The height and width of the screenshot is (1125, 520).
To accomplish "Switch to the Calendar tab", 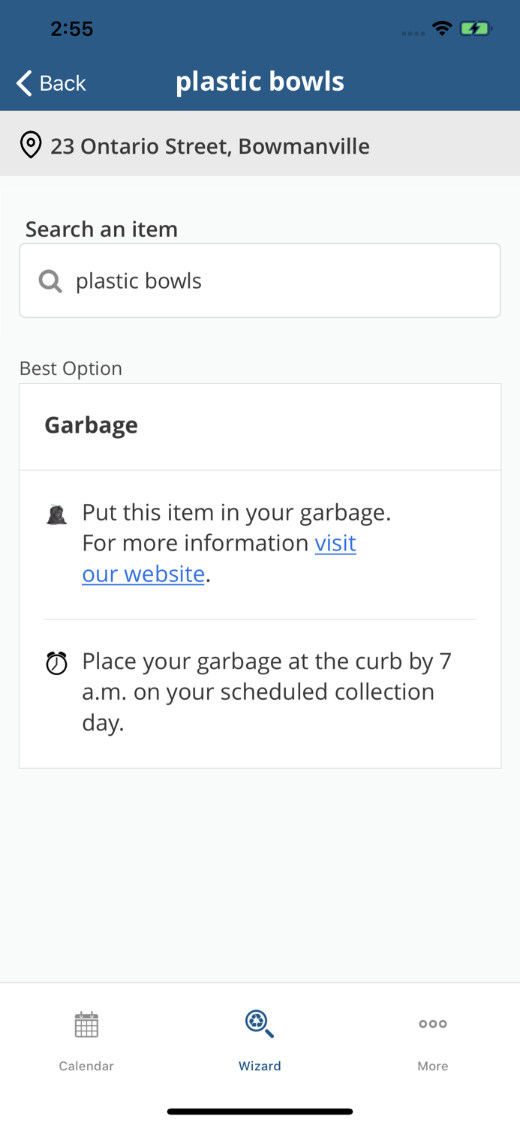I will [86, 1042].
